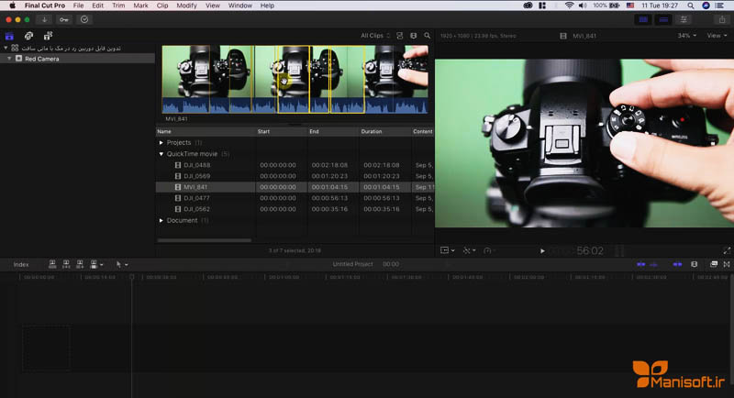Click the browser search magnifier icon
Image resolution: width=734 pixels, height=398 pixels.
(427, 36)
